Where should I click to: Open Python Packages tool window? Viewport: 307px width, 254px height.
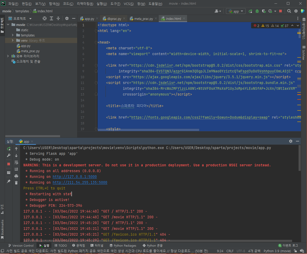click(x=123, y=246)
